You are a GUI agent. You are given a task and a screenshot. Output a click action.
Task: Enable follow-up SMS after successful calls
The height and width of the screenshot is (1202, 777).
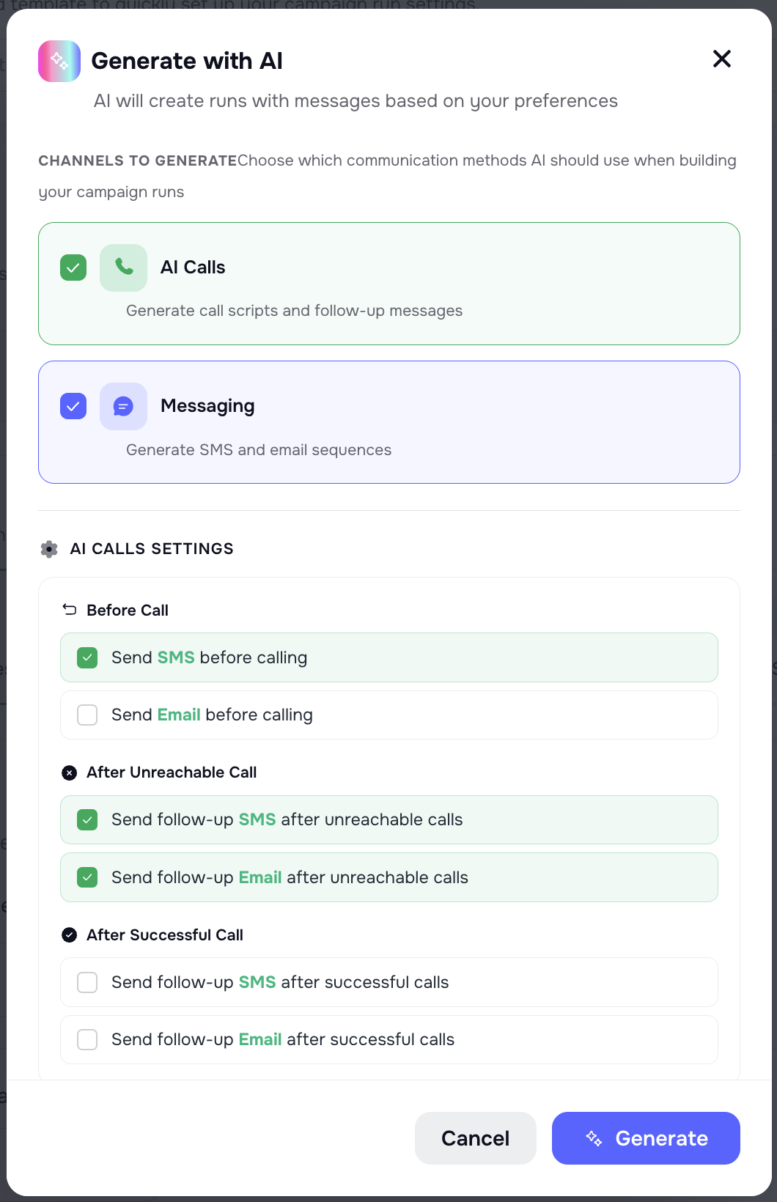coord(87,982)
